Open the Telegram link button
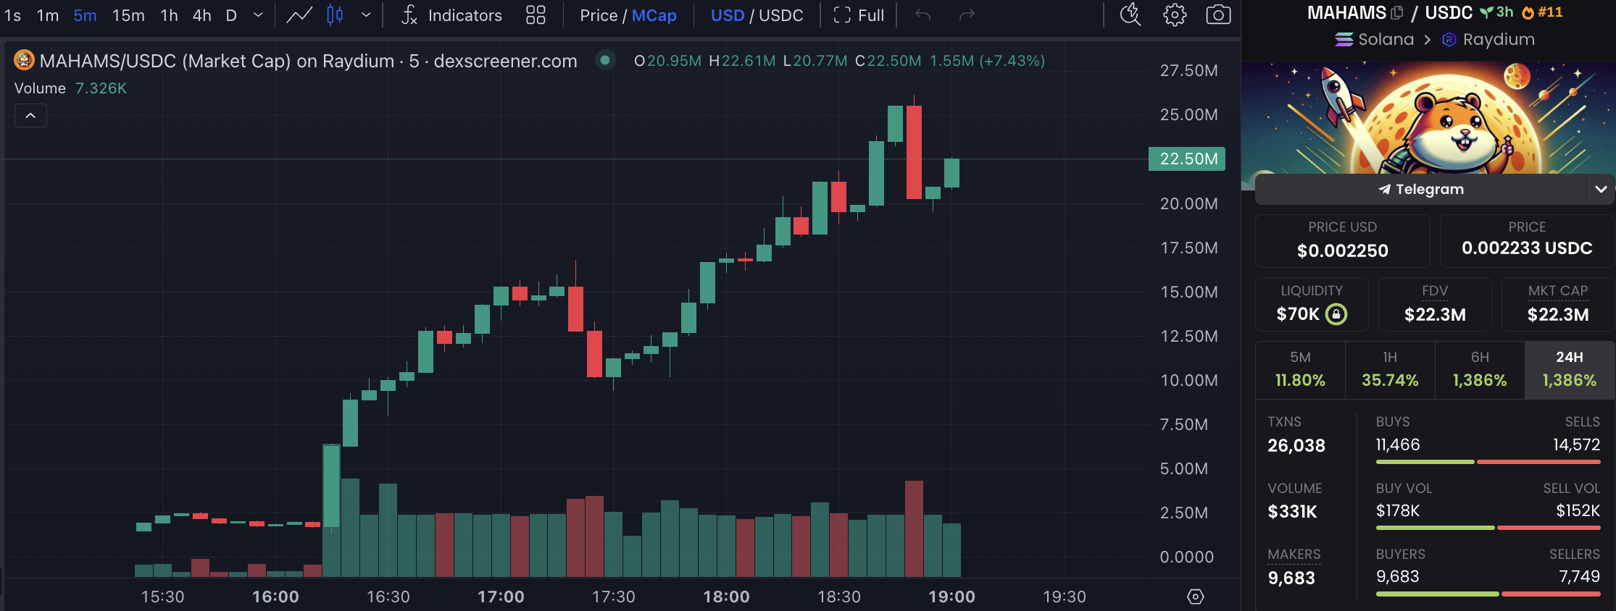The width and height of the screenshot is (1616, 611). [x=1420, y=190]
